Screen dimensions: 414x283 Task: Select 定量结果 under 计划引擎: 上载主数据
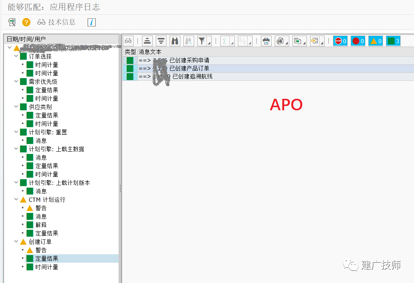click(x=47, y=166)
